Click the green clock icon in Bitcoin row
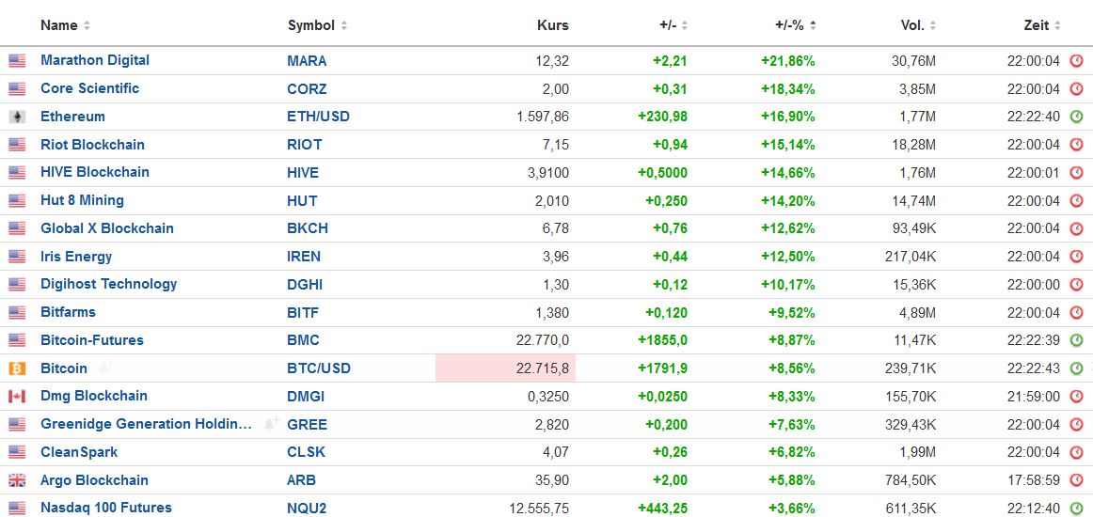 [1077, 368]
